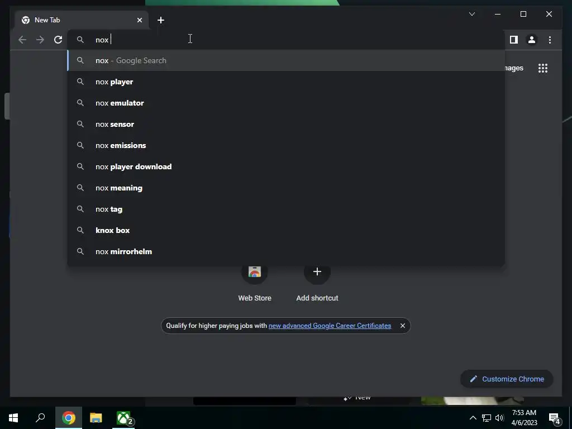The width and height of the screenshot is (572, 429).
Task: Reload the page with the refresh icon
Action: [x=58, y=40]
